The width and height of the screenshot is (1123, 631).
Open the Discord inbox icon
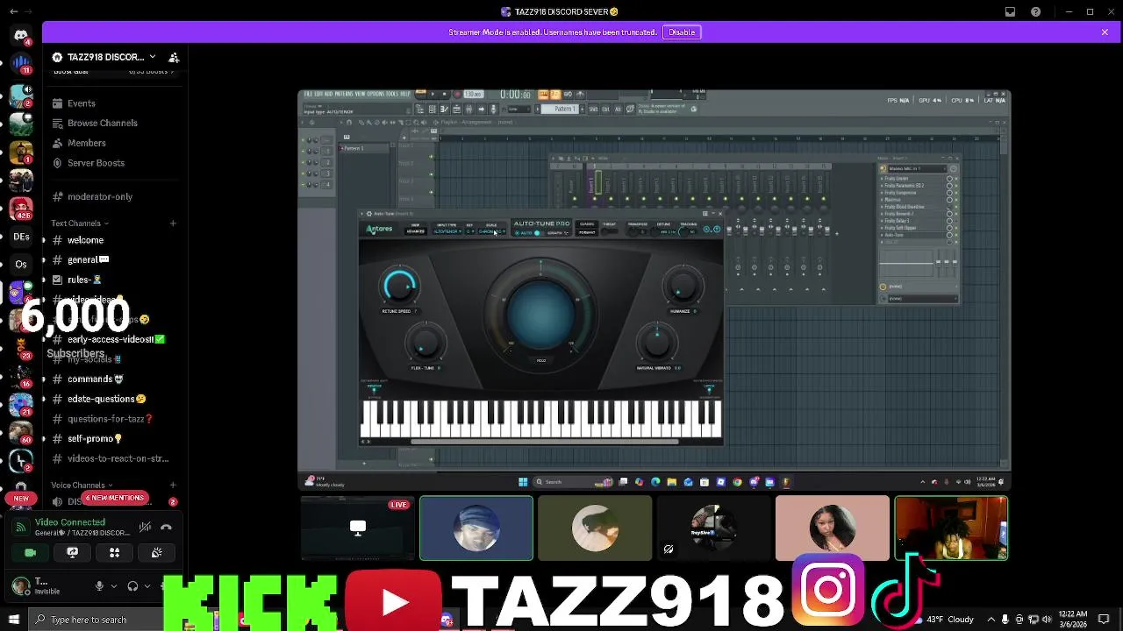pos(1011,12)
